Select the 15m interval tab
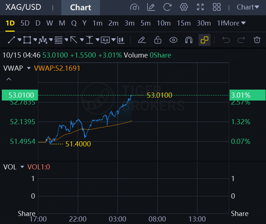The image size is (266, 224). pyautogui.click(x=184, y=23)
